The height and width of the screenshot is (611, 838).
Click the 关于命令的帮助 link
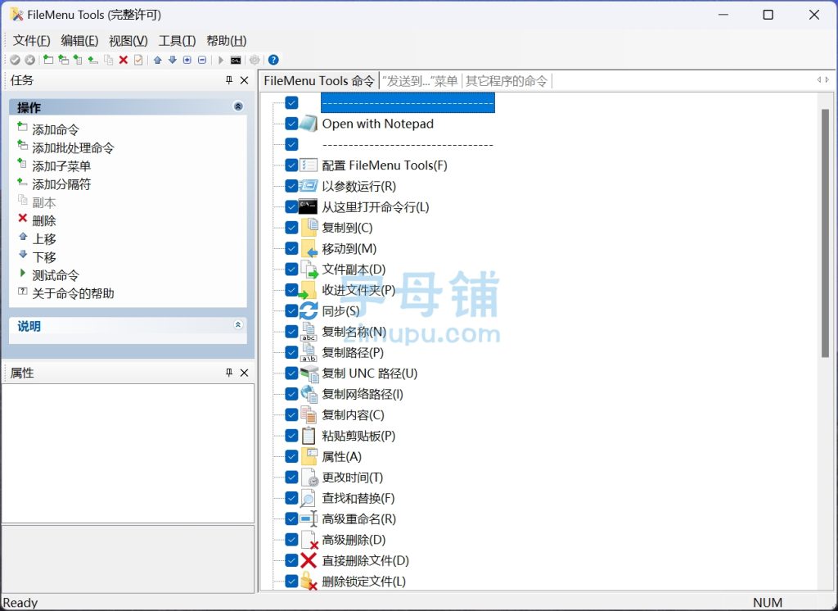click(x=73, y=293)
